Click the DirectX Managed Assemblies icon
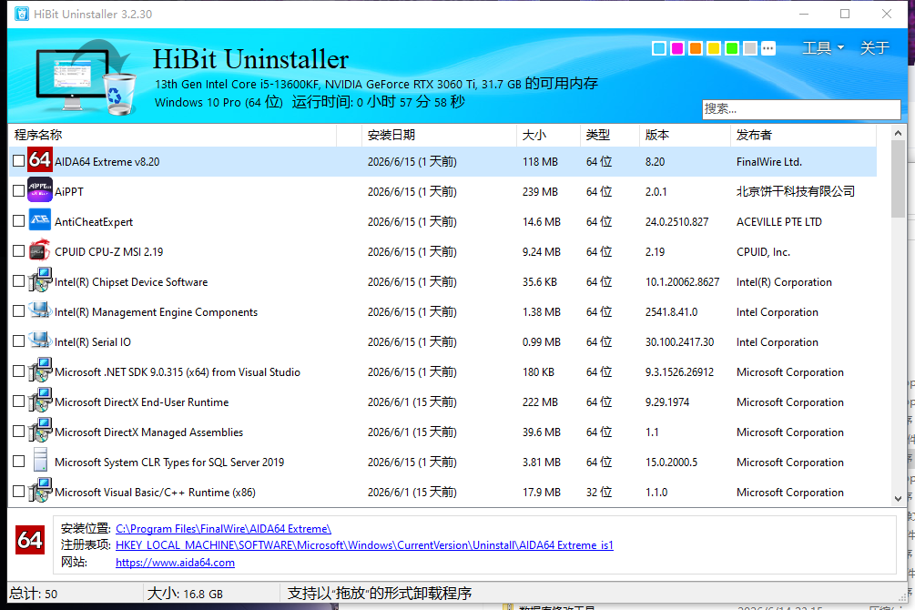Screen dimensions: 915x610 click(40, 432)
